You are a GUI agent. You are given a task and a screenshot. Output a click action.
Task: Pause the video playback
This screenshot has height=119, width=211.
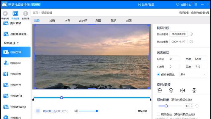[38, 111]
